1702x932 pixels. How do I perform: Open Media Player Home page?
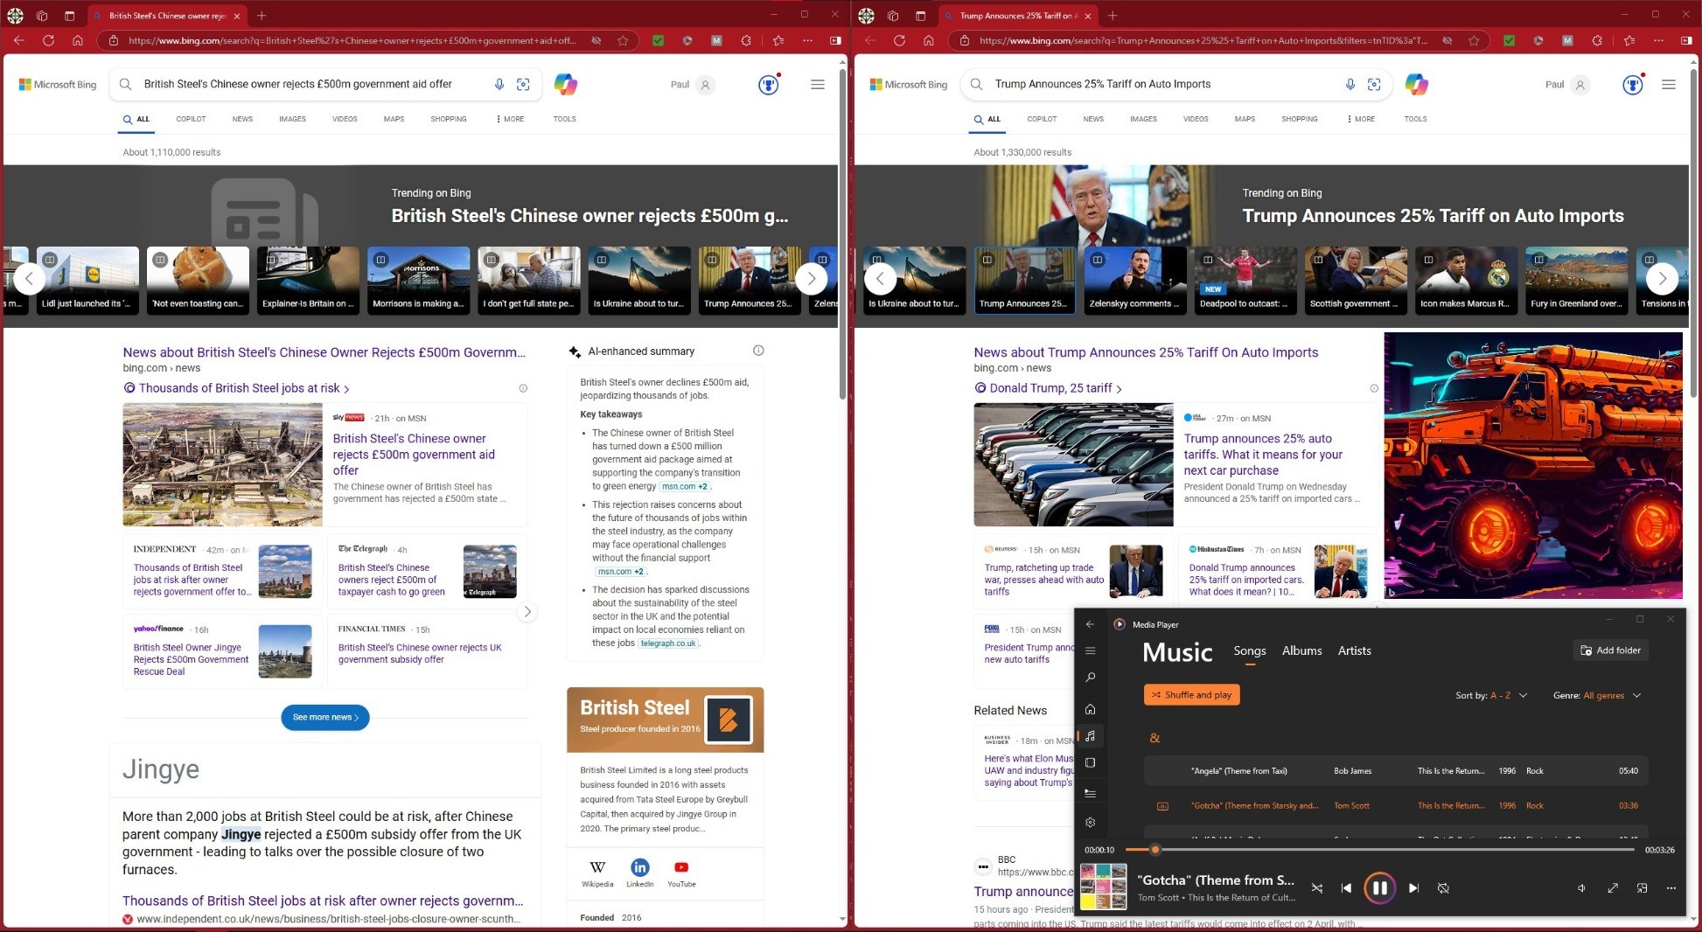(x=1090, y=709)
